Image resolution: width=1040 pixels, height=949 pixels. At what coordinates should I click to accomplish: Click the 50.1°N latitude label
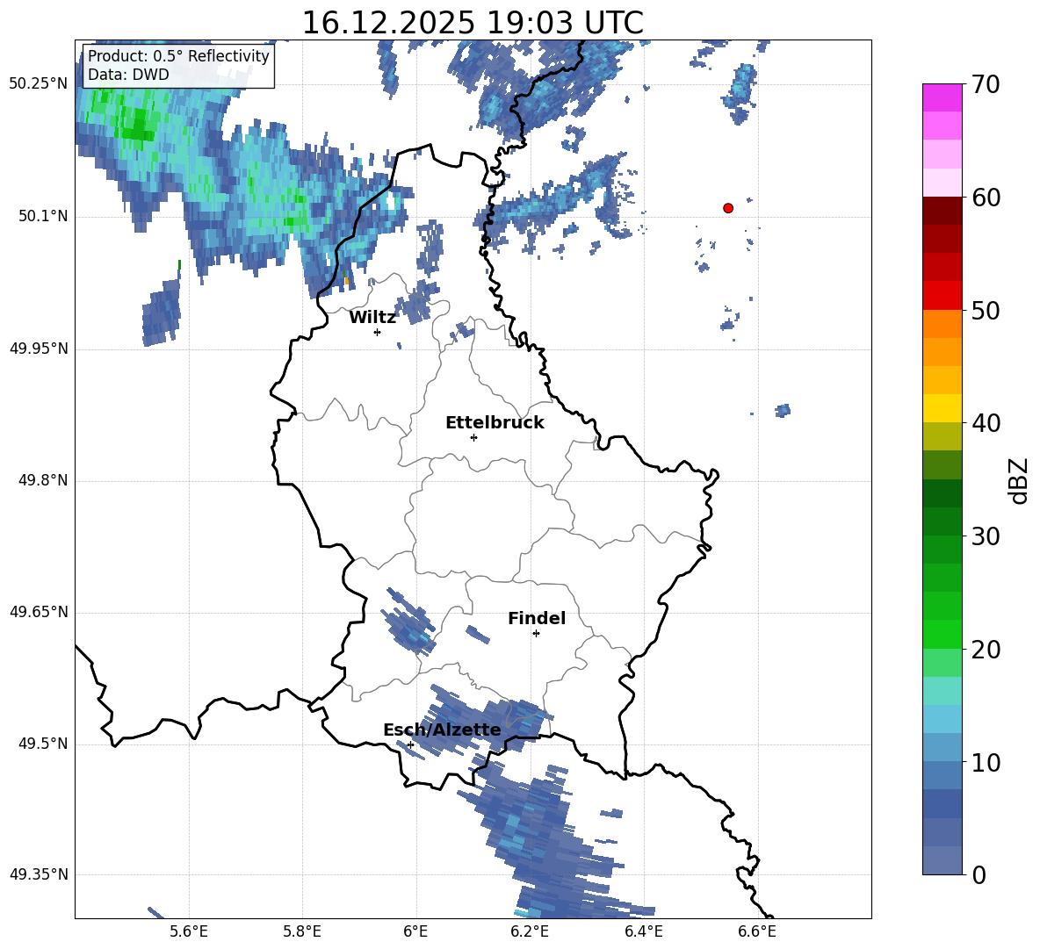pos(43,216)
